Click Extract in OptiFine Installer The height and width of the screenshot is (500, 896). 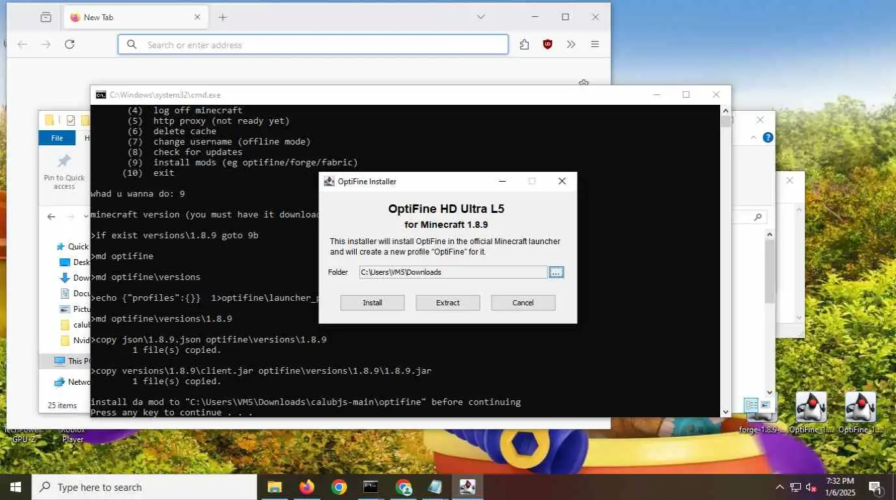tap(448, 303)
